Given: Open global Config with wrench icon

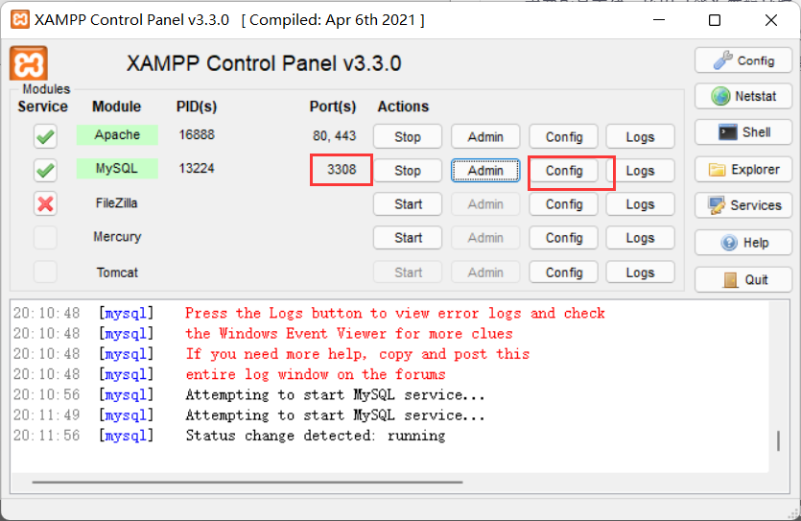Looking at the screenshot, I should pyautogui.click(x=743, y=60).
